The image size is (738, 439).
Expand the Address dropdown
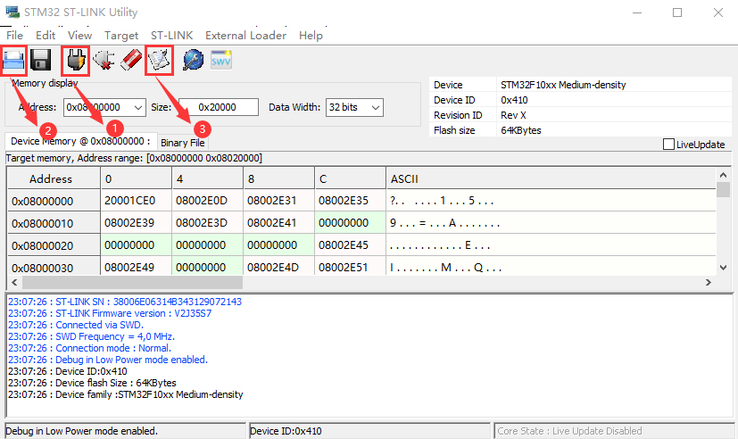[x=137, y=107]
